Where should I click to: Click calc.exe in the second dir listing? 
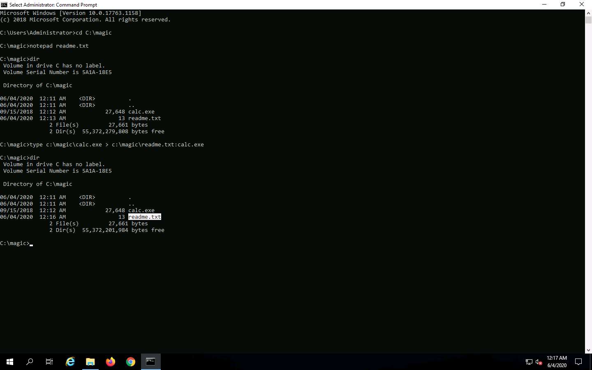141,210
